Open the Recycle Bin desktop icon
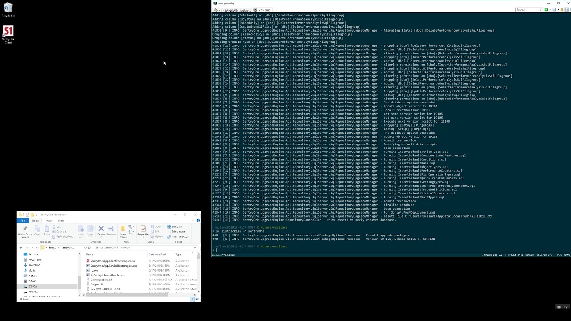Viewport: 571px width, 321px height. pos(8,10)
